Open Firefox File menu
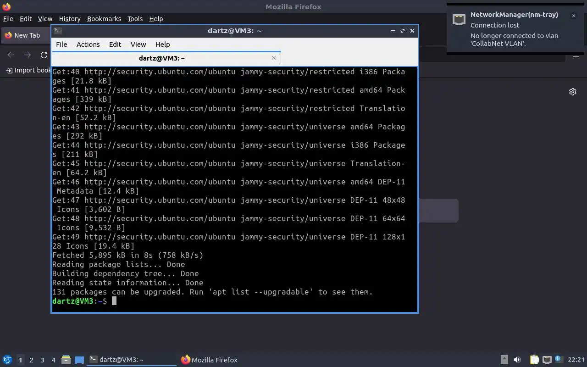The height and width of the screenshot is (367, 587). click(8, 19)
